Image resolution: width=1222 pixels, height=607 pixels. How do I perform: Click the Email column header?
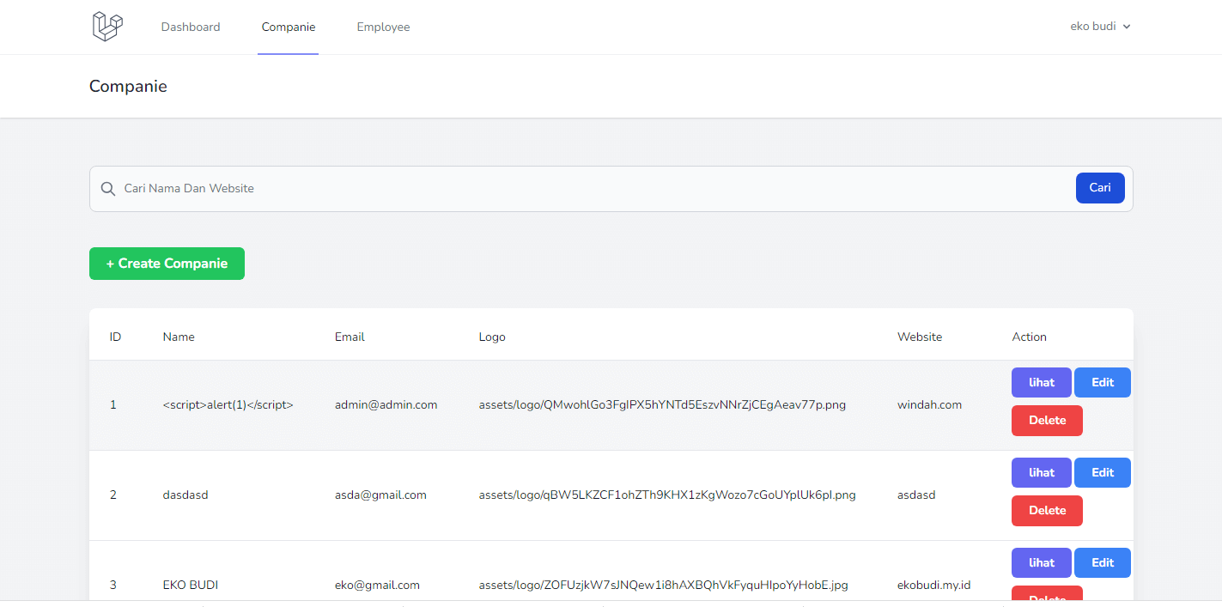point(350,337)
